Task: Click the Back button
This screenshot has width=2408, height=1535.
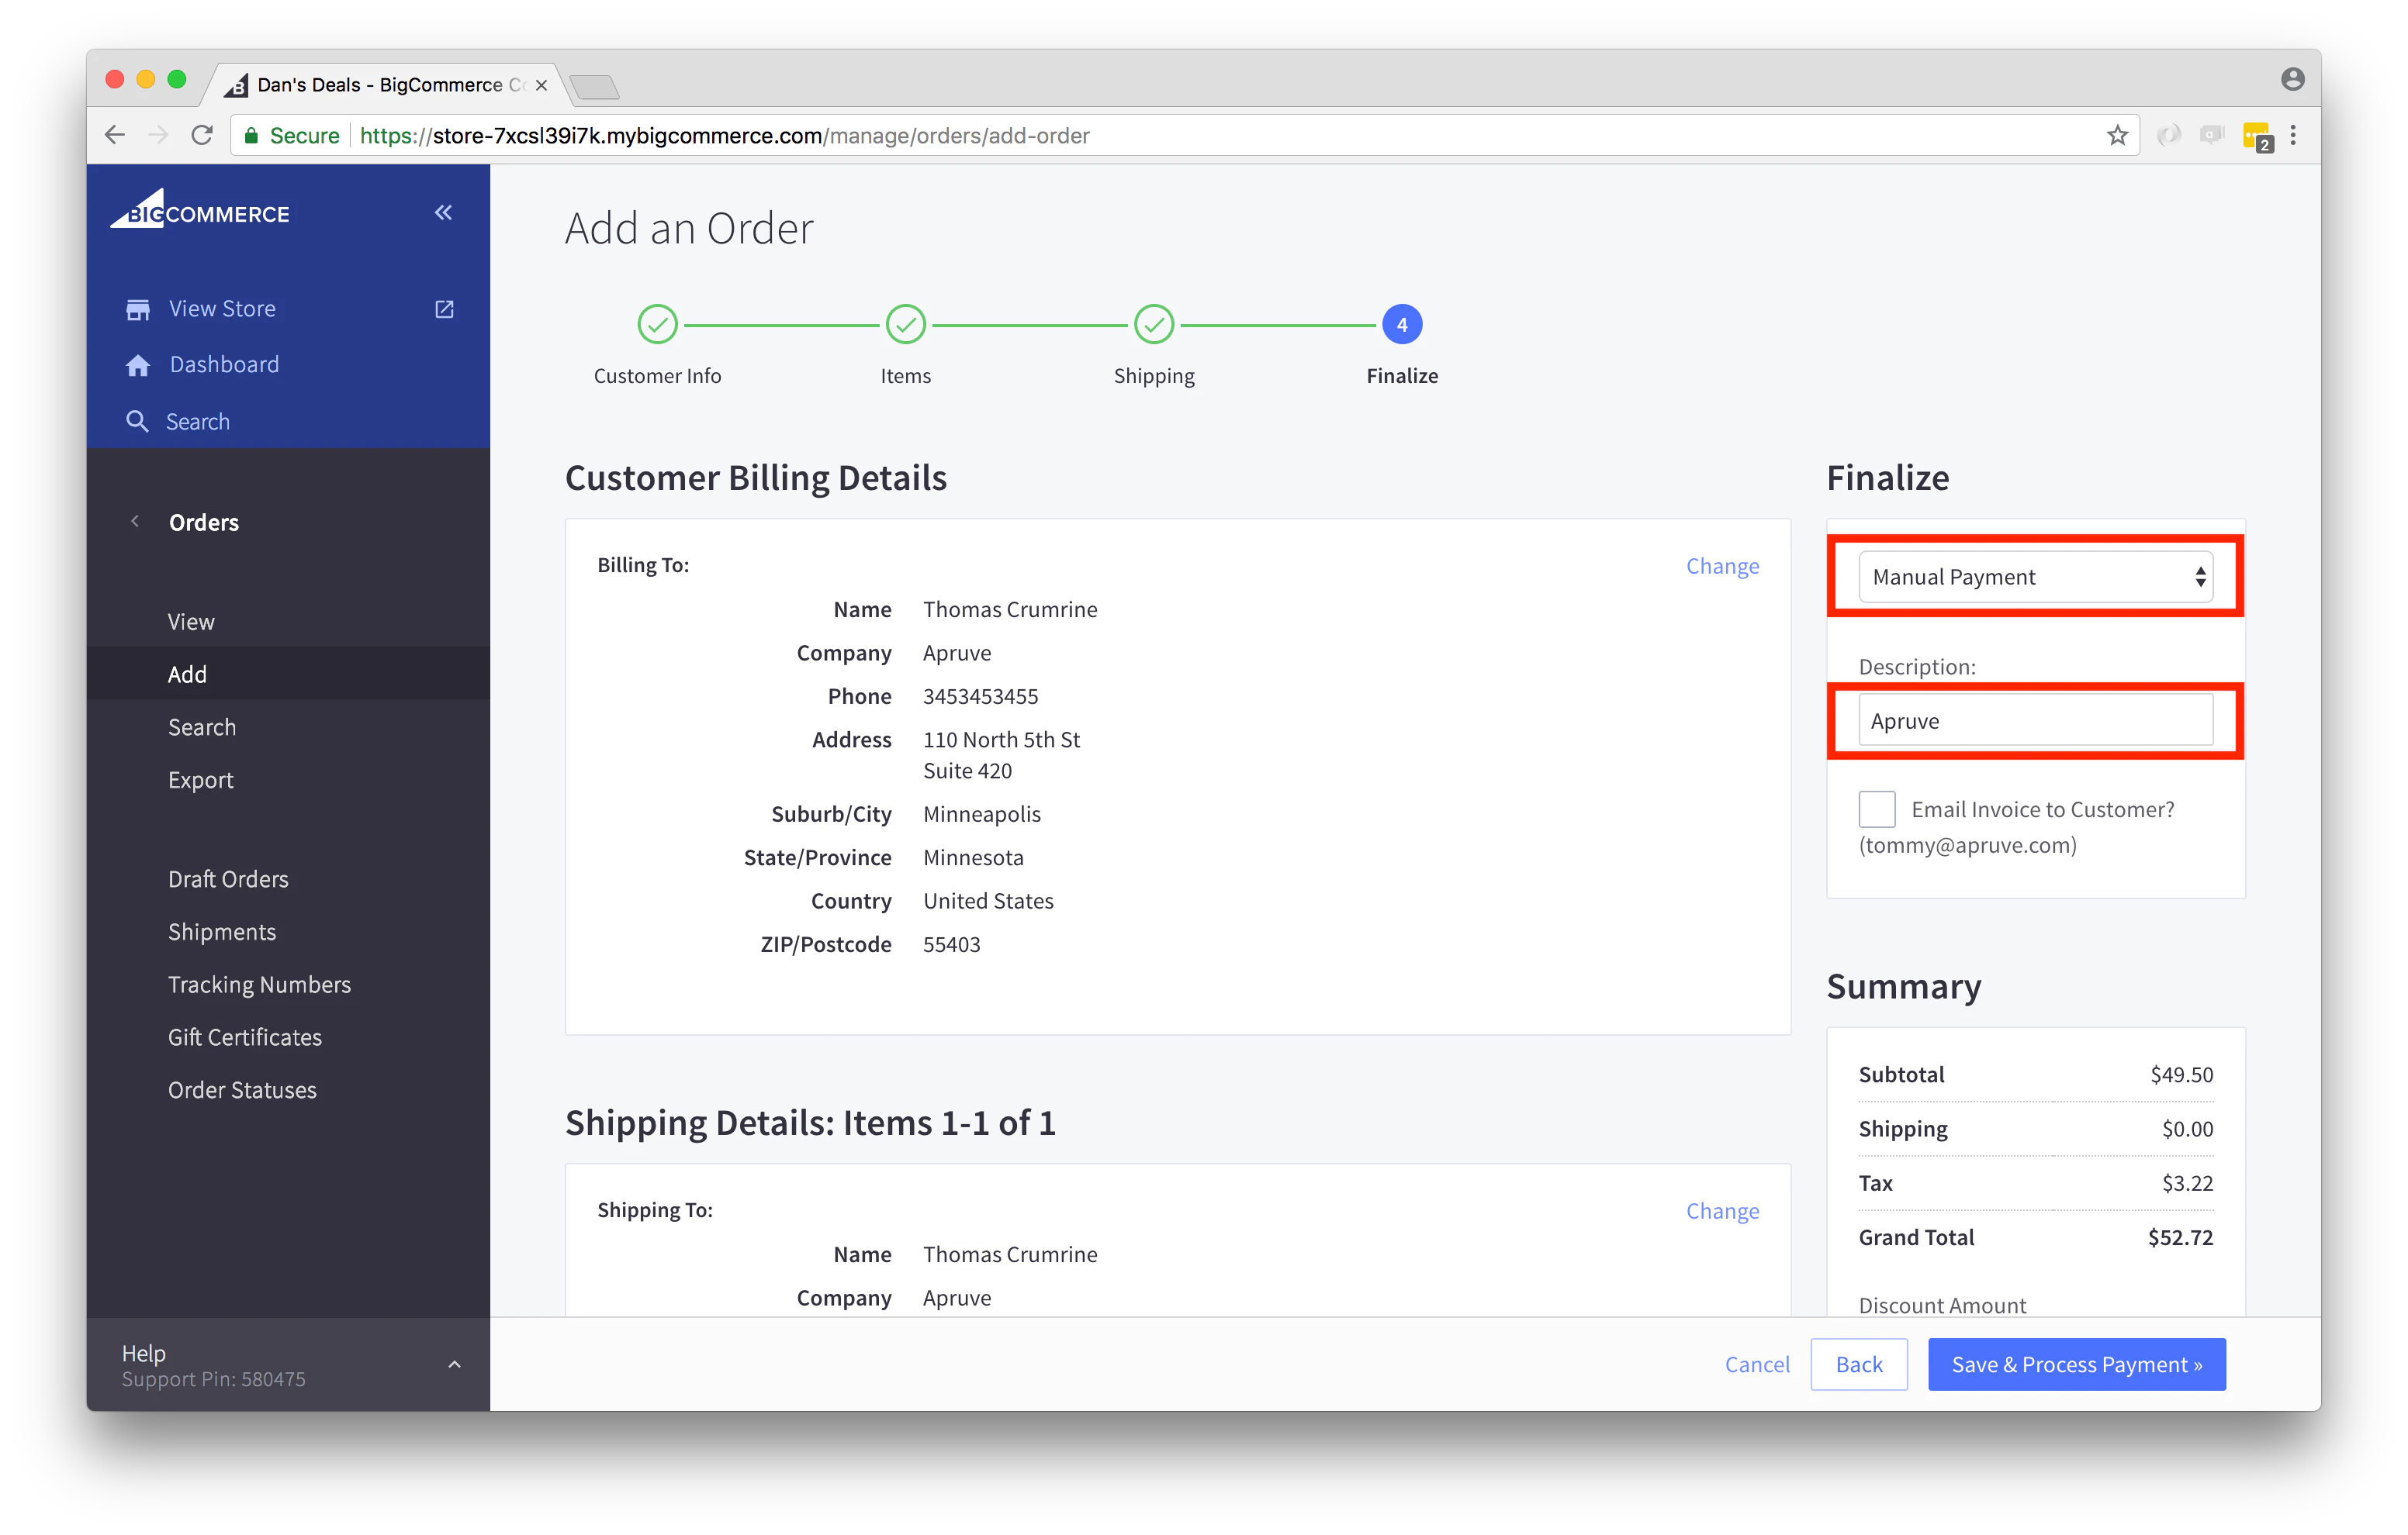Action: tap(1860, 1363)
